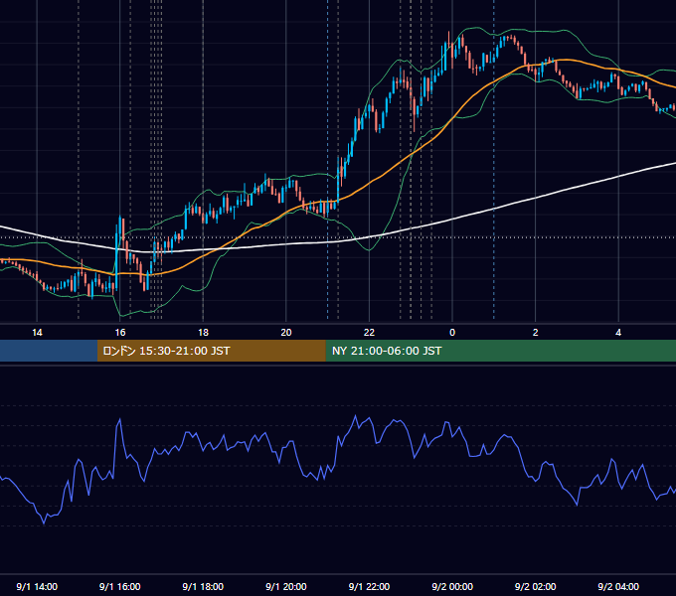Click the 16 hour label on price chart

click(x=120, y=333)
